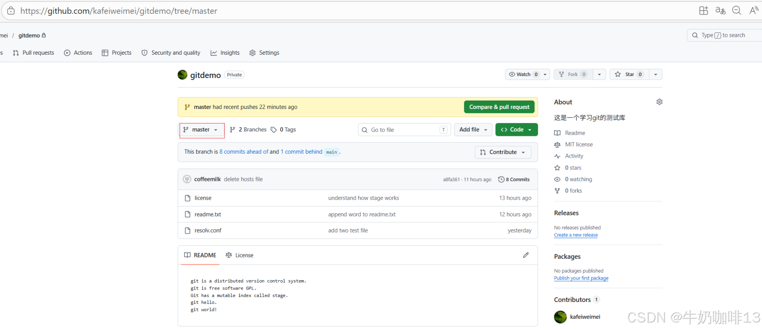Click the site info lock icon in address bar
This screenshot has height=330, width=762.
click(x=11, y=11)
